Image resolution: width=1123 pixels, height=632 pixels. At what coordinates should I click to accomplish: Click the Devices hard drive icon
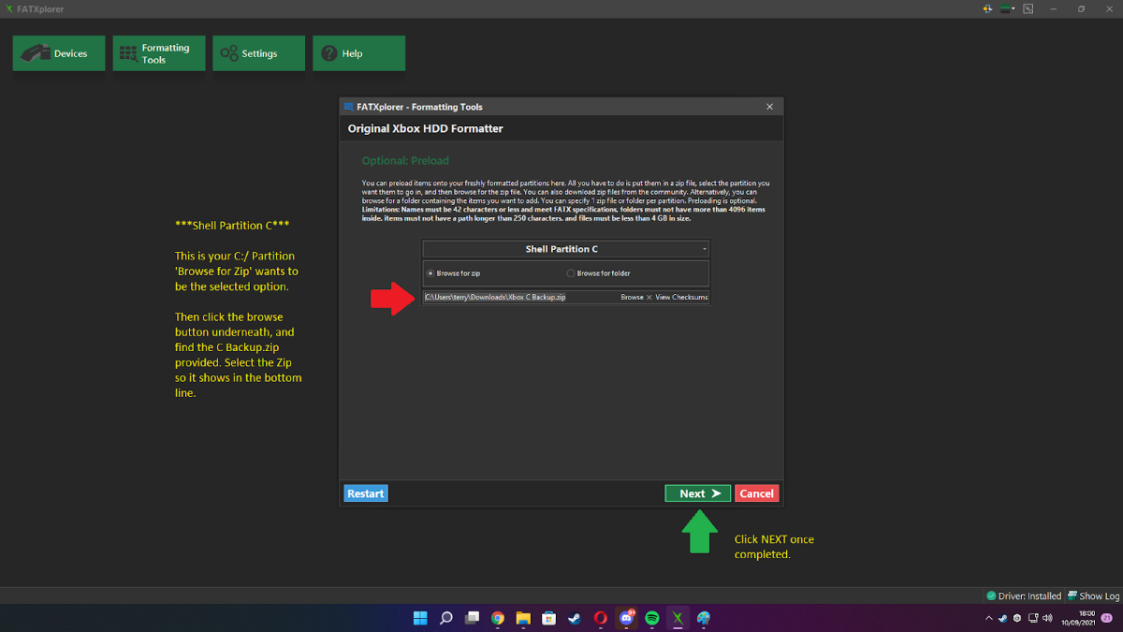tap(36, 53)
